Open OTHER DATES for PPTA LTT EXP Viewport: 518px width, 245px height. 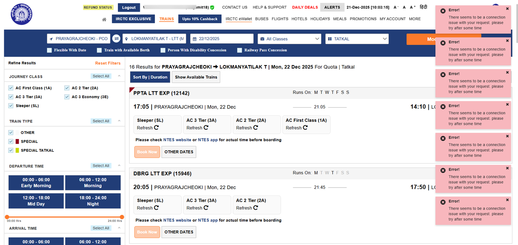(x=179, y=152)
